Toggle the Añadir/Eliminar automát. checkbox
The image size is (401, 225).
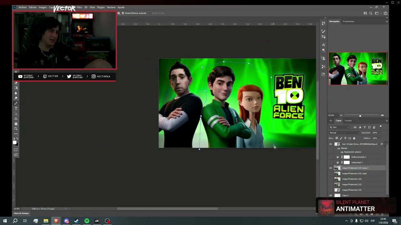(x=123, y=13)
